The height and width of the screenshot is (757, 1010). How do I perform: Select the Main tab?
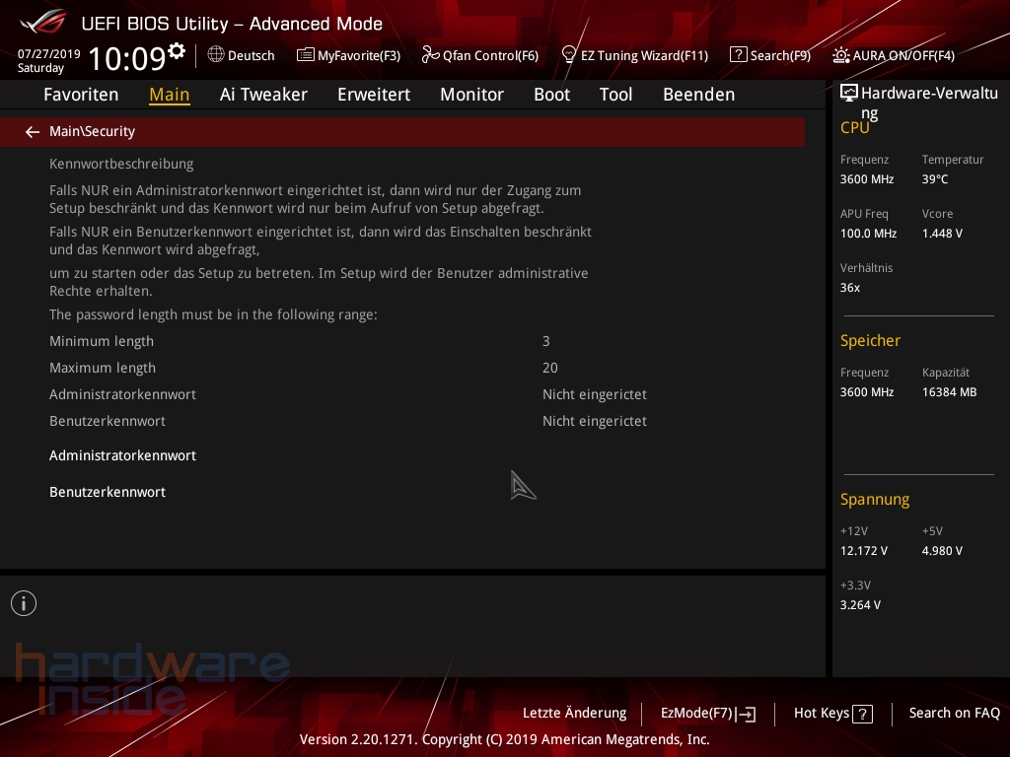170,95
